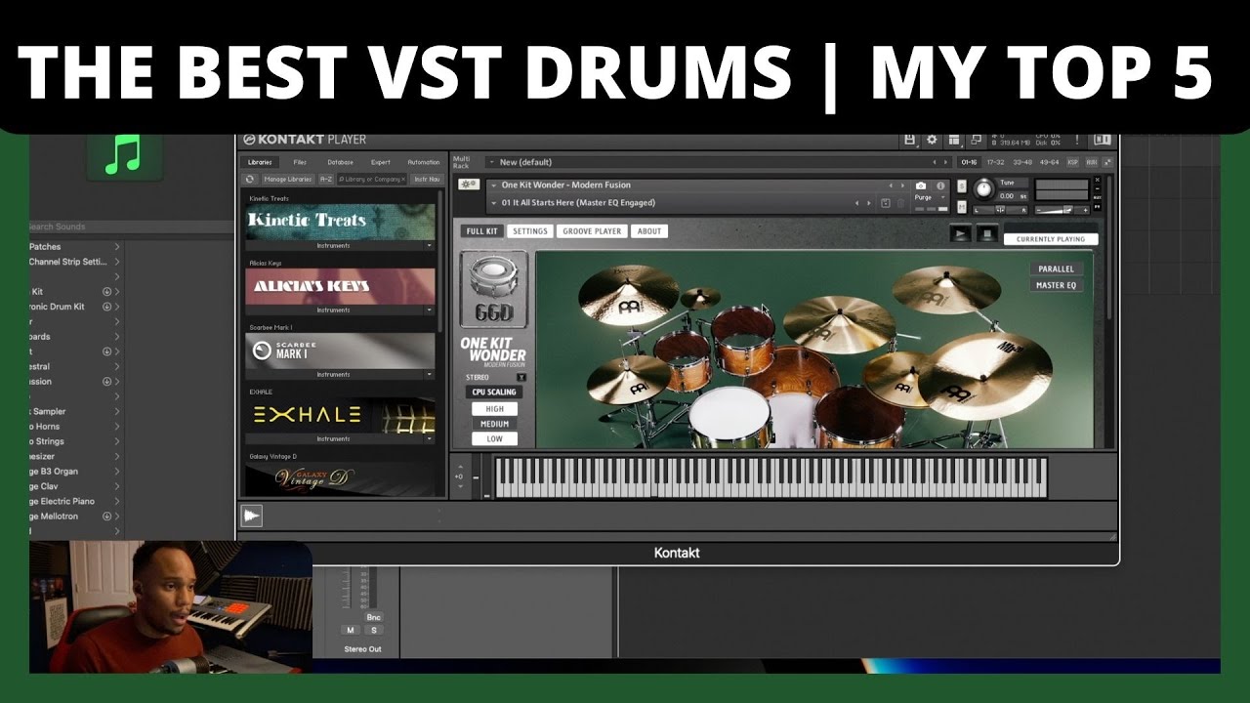The height and width of the screenshot is (703, 1250).
Task: Click the Instr Nav button
Action: (427, 180)
